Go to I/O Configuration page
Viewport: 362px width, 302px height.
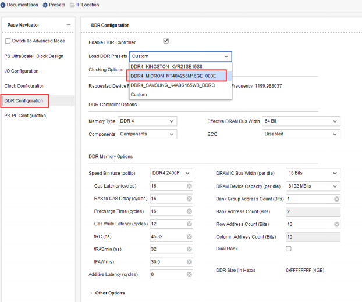pyautogui.click(x=21, y=71)
